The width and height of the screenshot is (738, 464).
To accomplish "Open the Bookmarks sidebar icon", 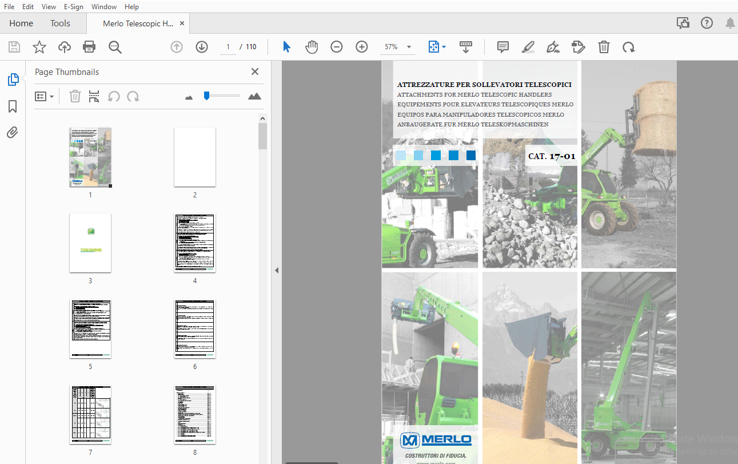I will (x=13, y=106).
